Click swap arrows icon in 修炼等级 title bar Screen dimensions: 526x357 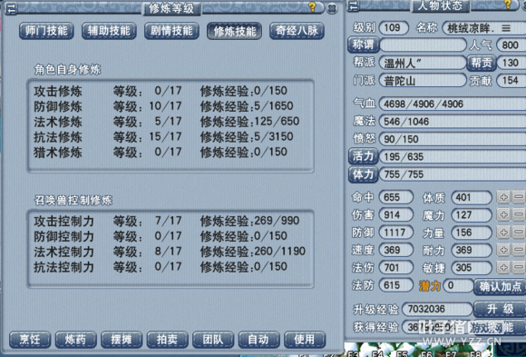pos(11,8)
